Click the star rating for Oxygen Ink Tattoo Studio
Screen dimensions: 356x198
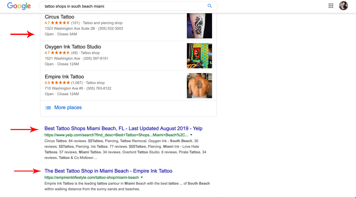point(60,53)
